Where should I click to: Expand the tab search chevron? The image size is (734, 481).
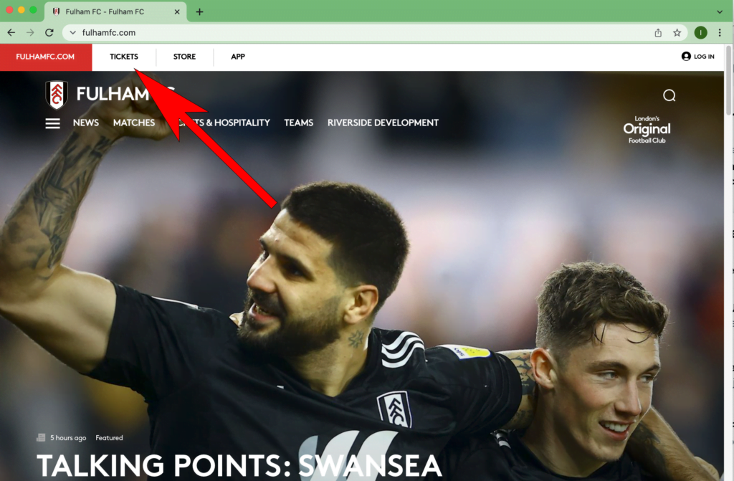pyautogui.click(x=720, y=11)
